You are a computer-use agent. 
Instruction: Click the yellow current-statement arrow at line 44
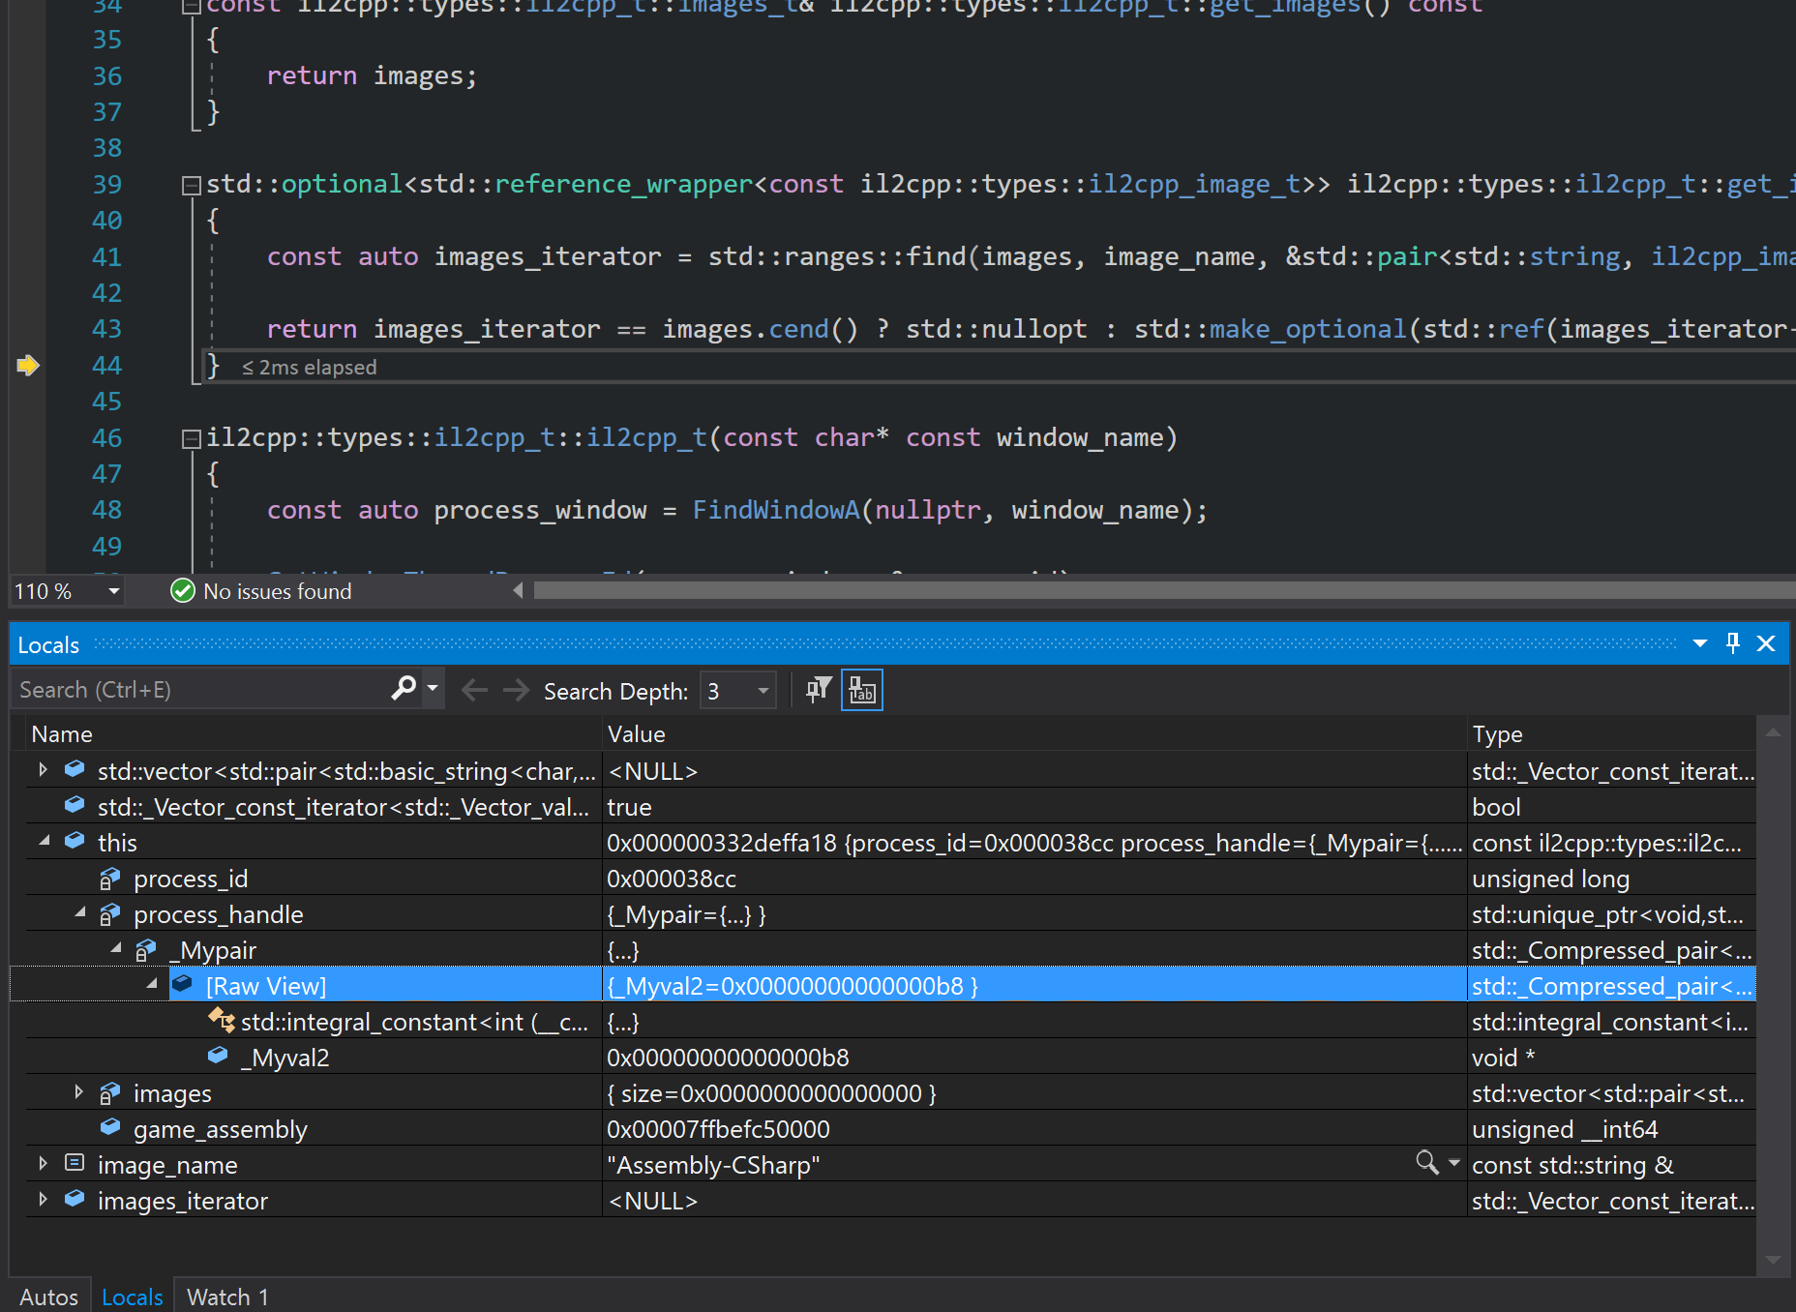[28, 366]
